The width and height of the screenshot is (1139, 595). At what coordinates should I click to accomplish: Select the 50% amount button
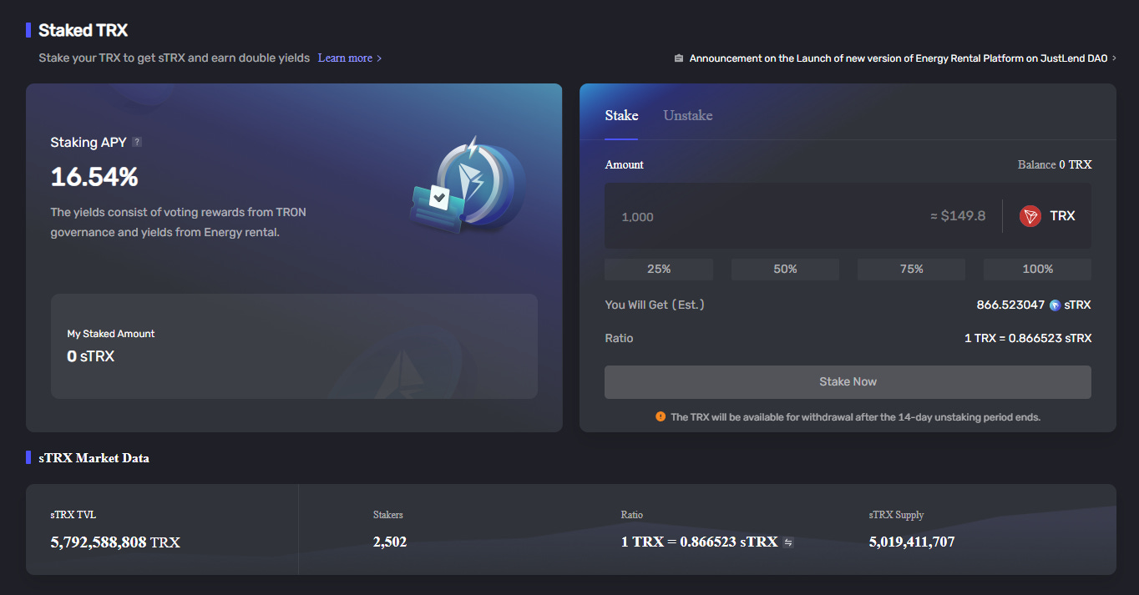click(785, 269)
